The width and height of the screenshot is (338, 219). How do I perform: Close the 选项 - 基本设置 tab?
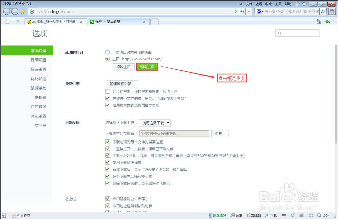144,22
